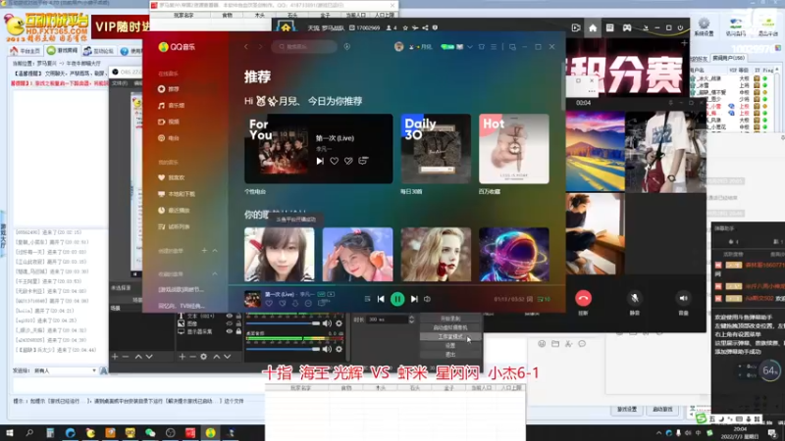Enable 工作室模式 in OBS
Viewport: 785px width, 441px height.
point(450,336)
